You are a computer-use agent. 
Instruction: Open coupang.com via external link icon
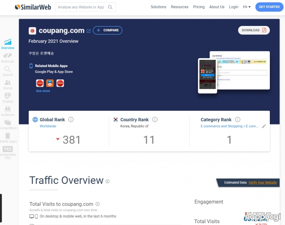pyautogui.click(x=88, y=31)
